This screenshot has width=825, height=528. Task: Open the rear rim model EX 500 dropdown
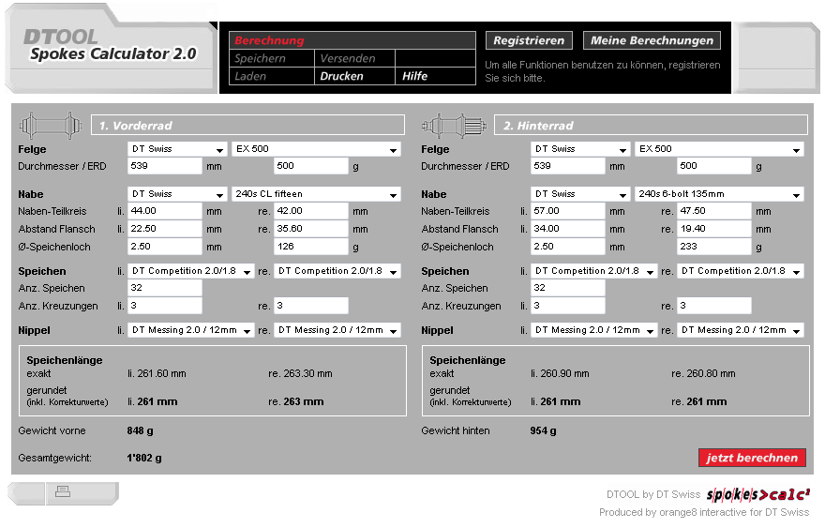click(719, 149)
